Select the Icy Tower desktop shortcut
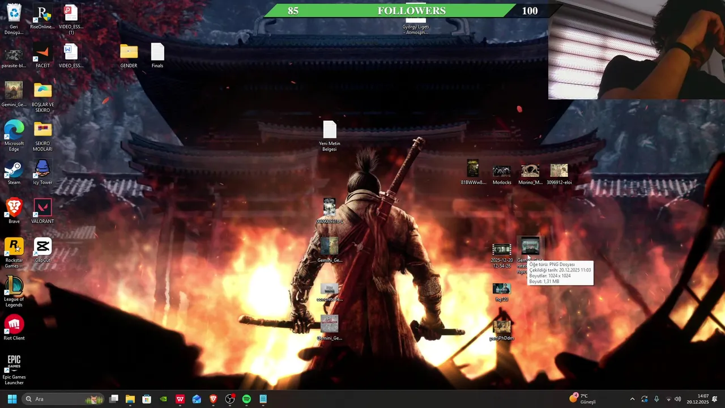Screen dimensions: 725x408 tap(42, 172)
